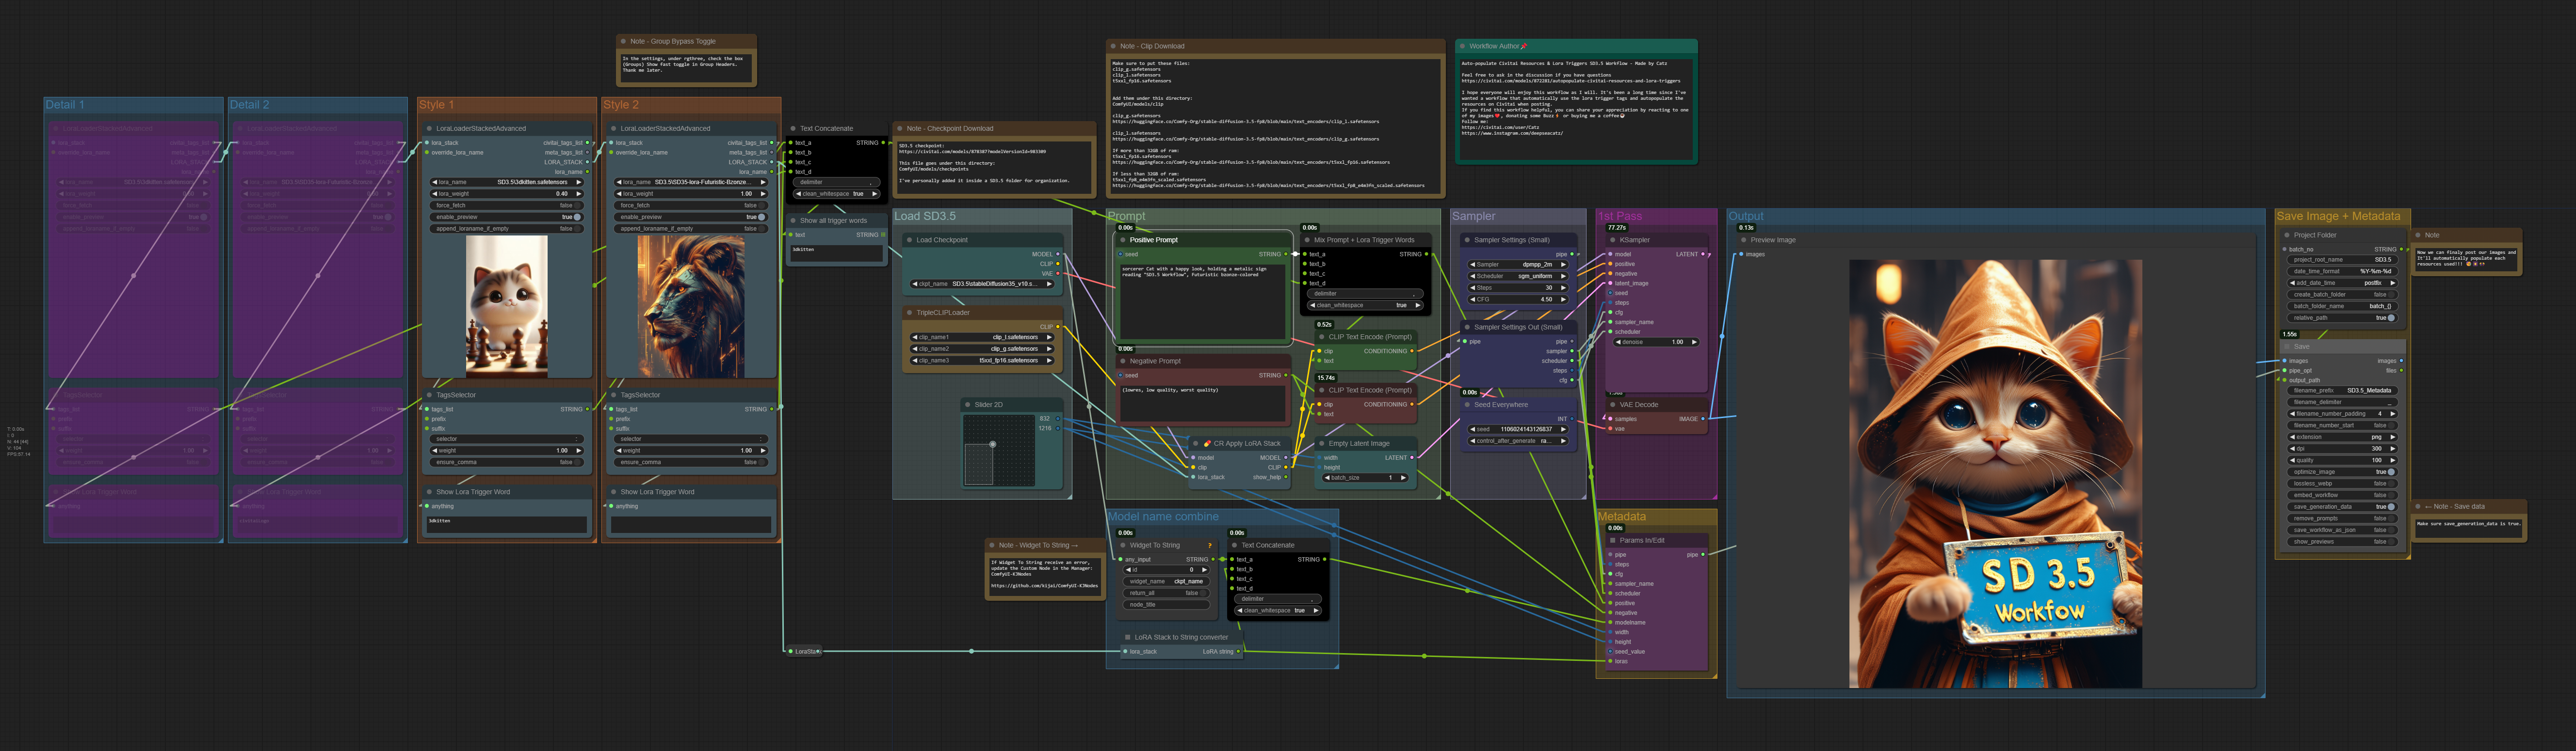
Task: Increase dpi using the right arrow
Action: (x=2393, y=448)
